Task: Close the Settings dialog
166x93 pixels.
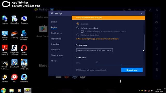Action: click(x=142, y=13)
